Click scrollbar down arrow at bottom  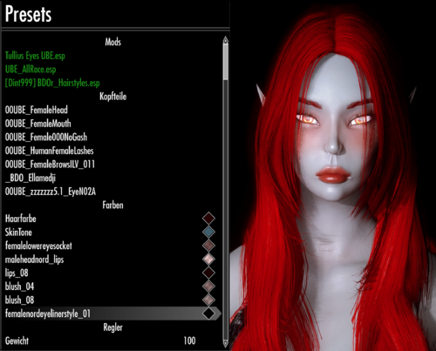tap(225, 344)
